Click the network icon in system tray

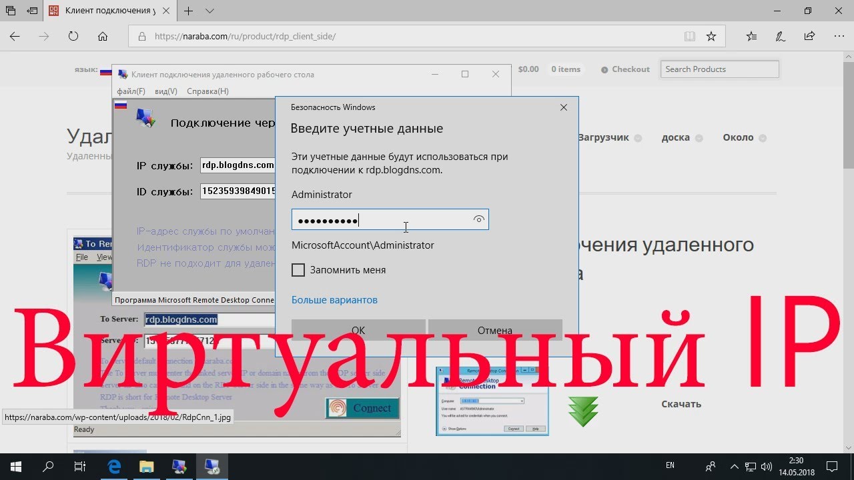[x=751, y=466]
